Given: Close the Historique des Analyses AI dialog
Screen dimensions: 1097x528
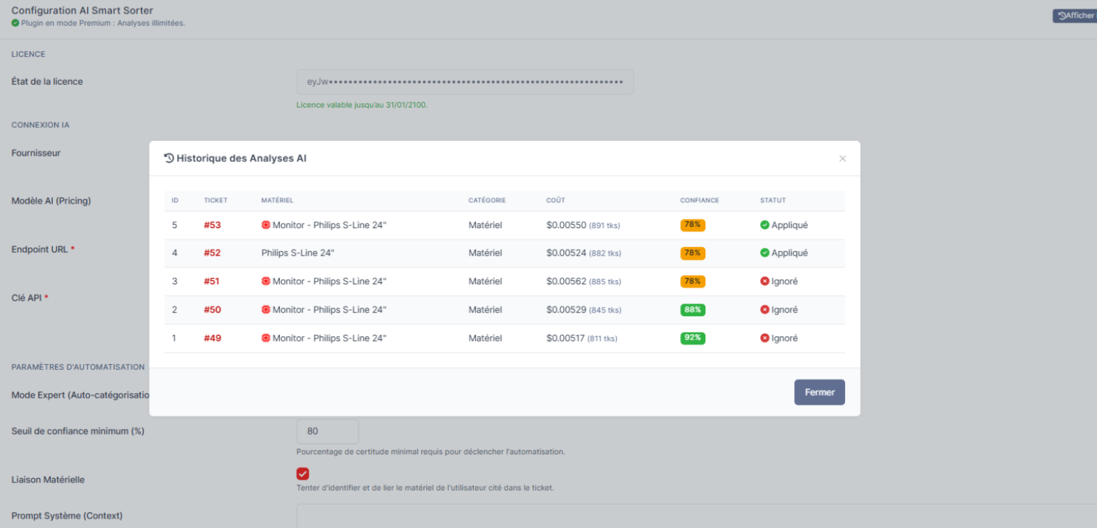Looking at the screenshot, I should pos(842,158).
